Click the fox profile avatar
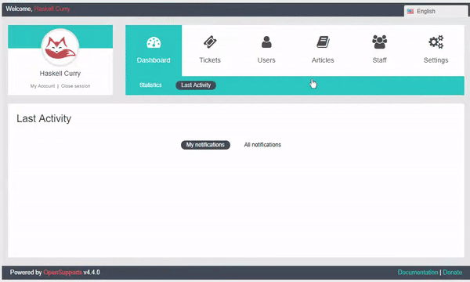Viewport: 470px width, 282px height. [60, 47]
